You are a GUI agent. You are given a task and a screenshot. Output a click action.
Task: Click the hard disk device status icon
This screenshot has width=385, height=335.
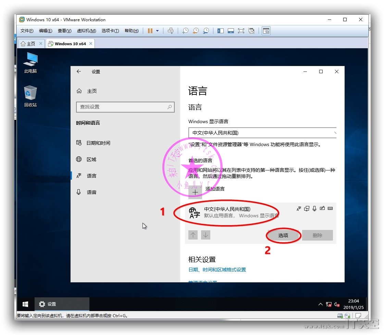click(x=340, y=315)
